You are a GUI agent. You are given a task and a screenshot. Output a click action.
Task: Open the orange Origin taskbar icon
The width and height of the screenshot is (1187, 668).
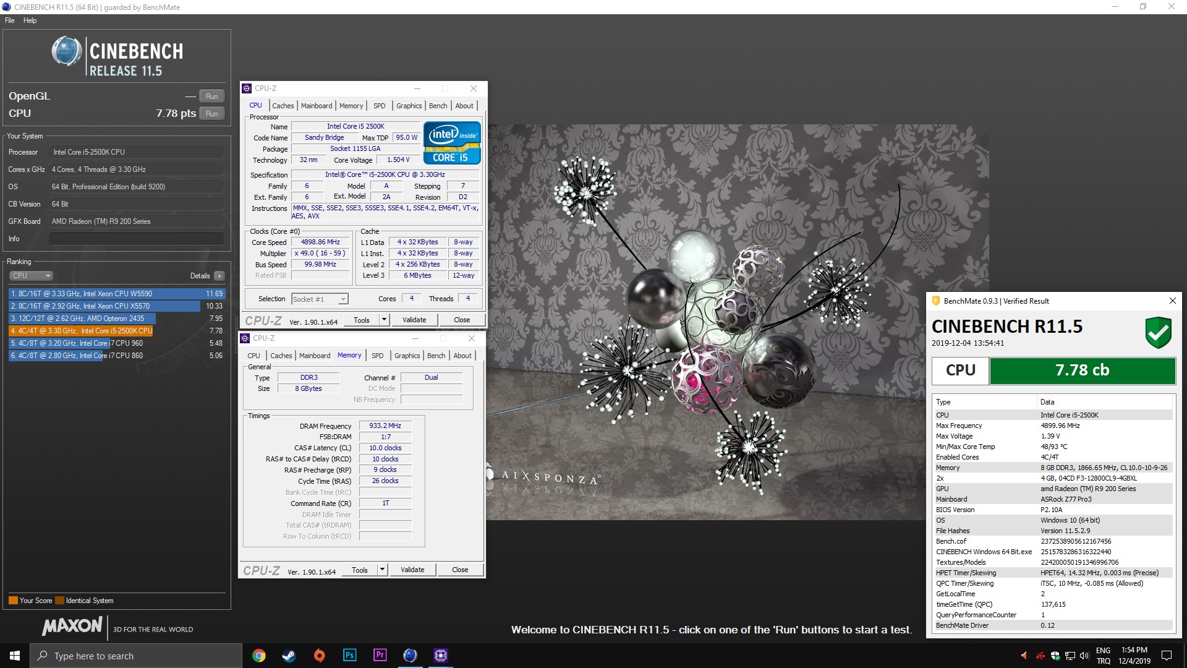pos(319,656)
